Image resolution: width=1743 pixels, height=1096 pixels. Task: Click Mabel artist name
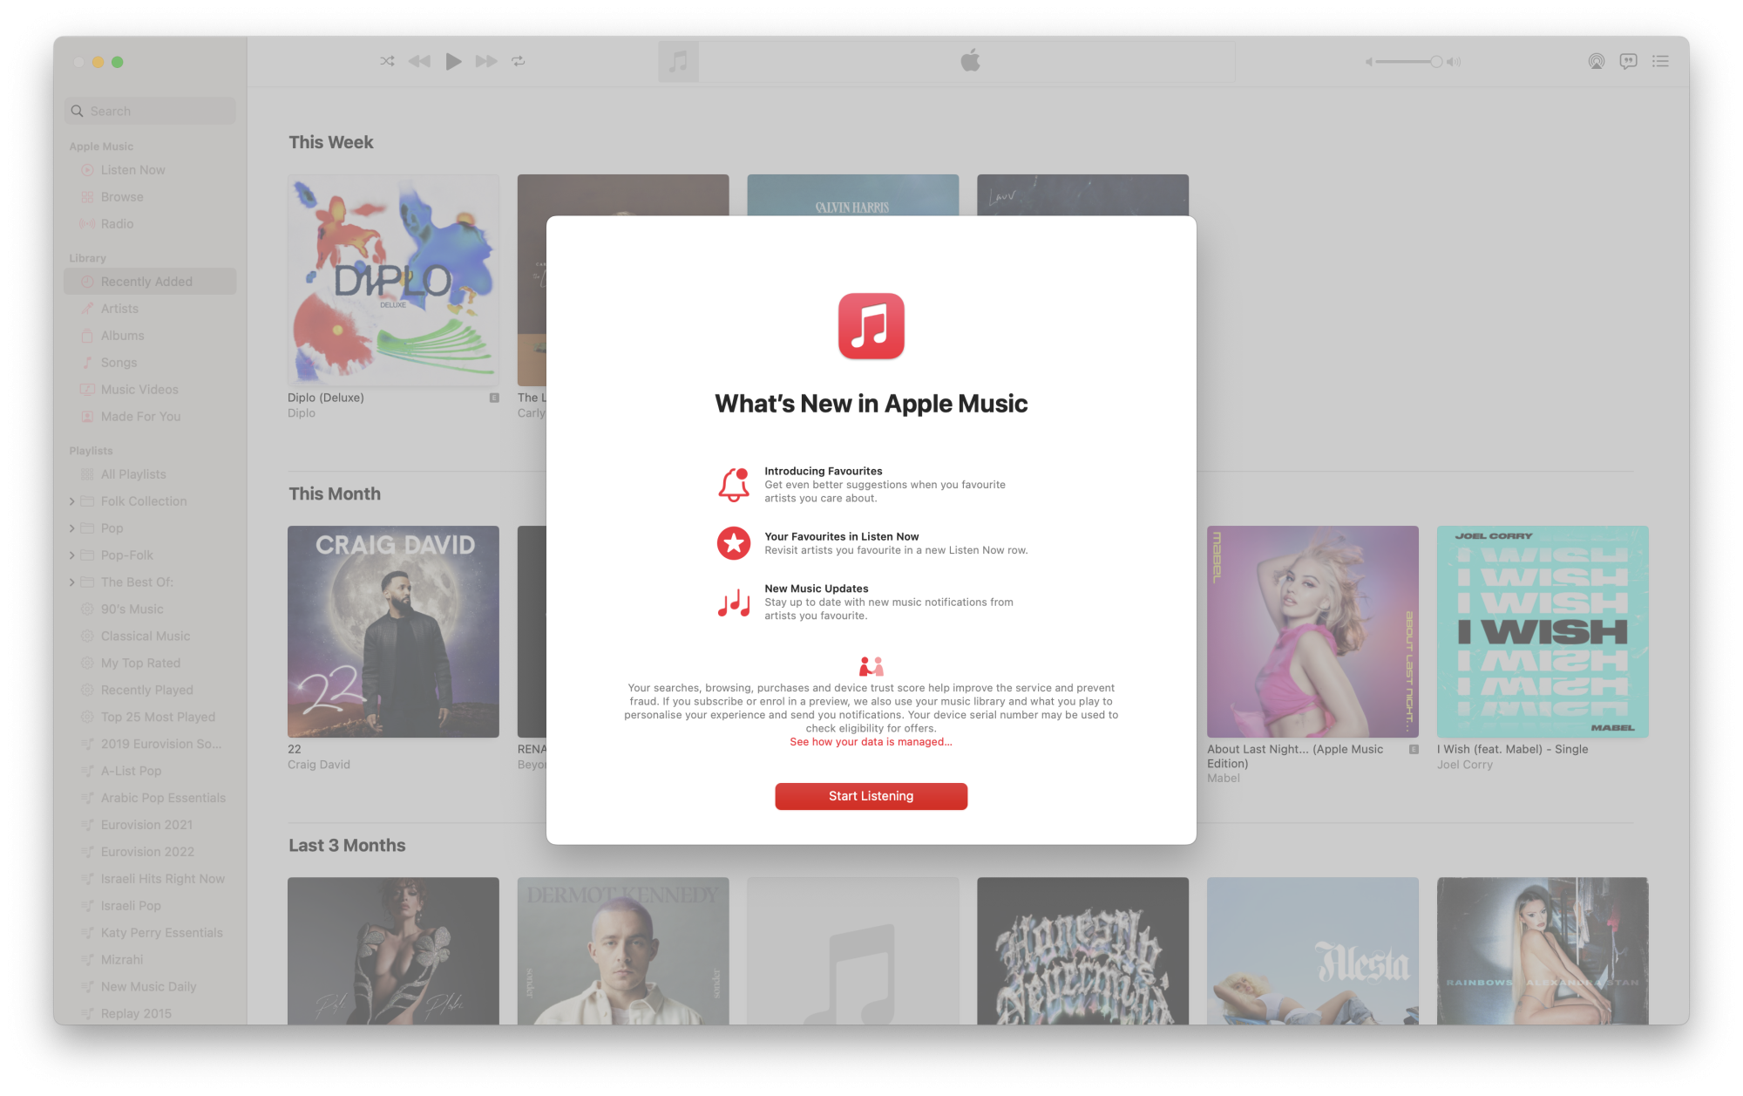[x=1224, y=779]
